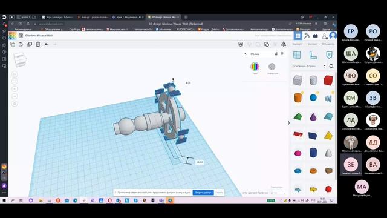Pick the yellow Star shape
This screenshot has width=387, height=218.
pos(313,190)
